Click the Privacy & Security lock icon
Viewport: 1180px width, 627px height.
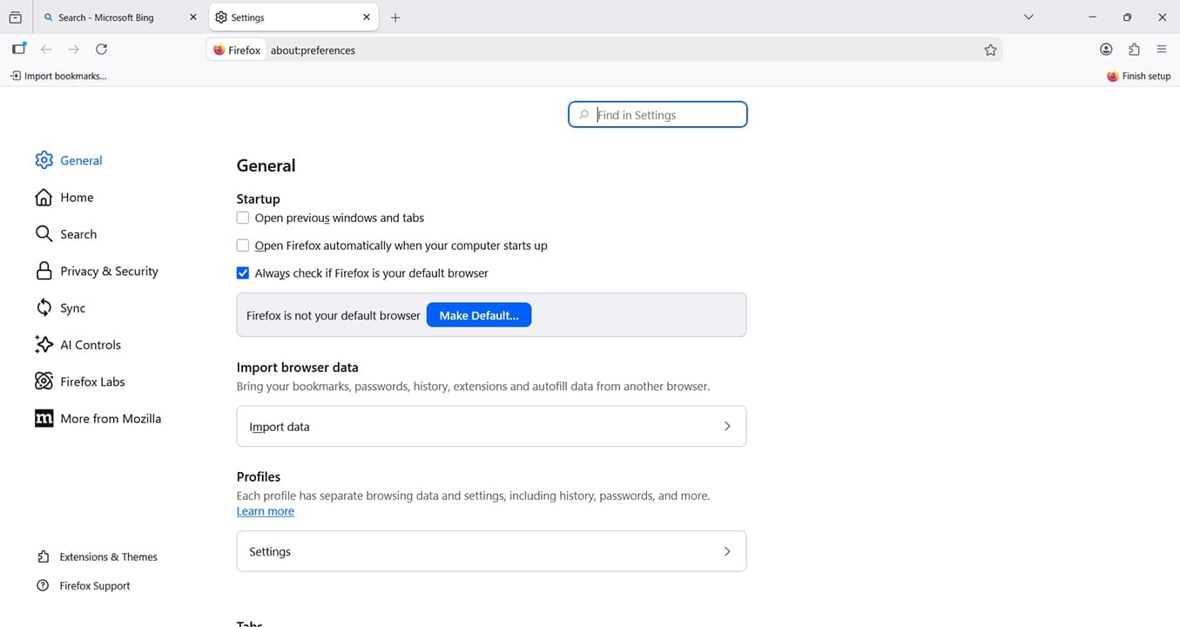(44, 271)
